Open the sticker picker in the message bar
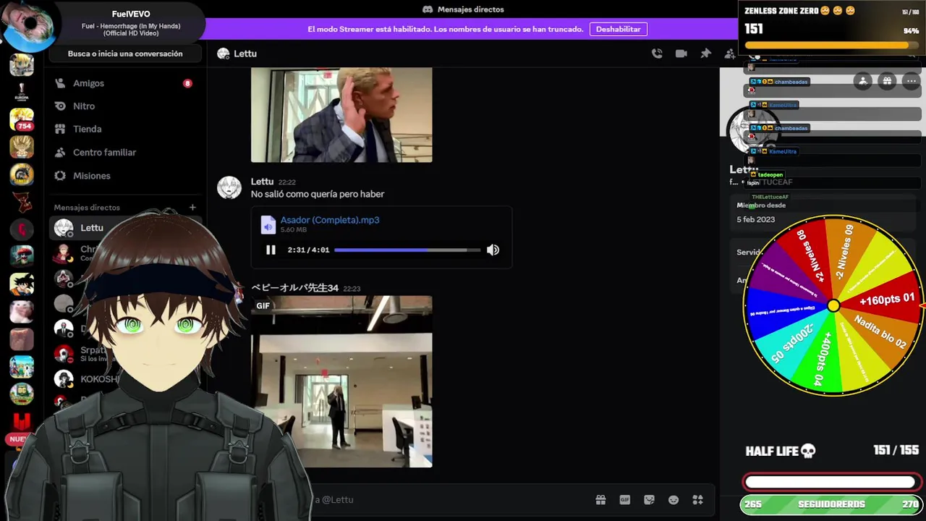This screenshot has width=926, height=521. tap(649, 499)
